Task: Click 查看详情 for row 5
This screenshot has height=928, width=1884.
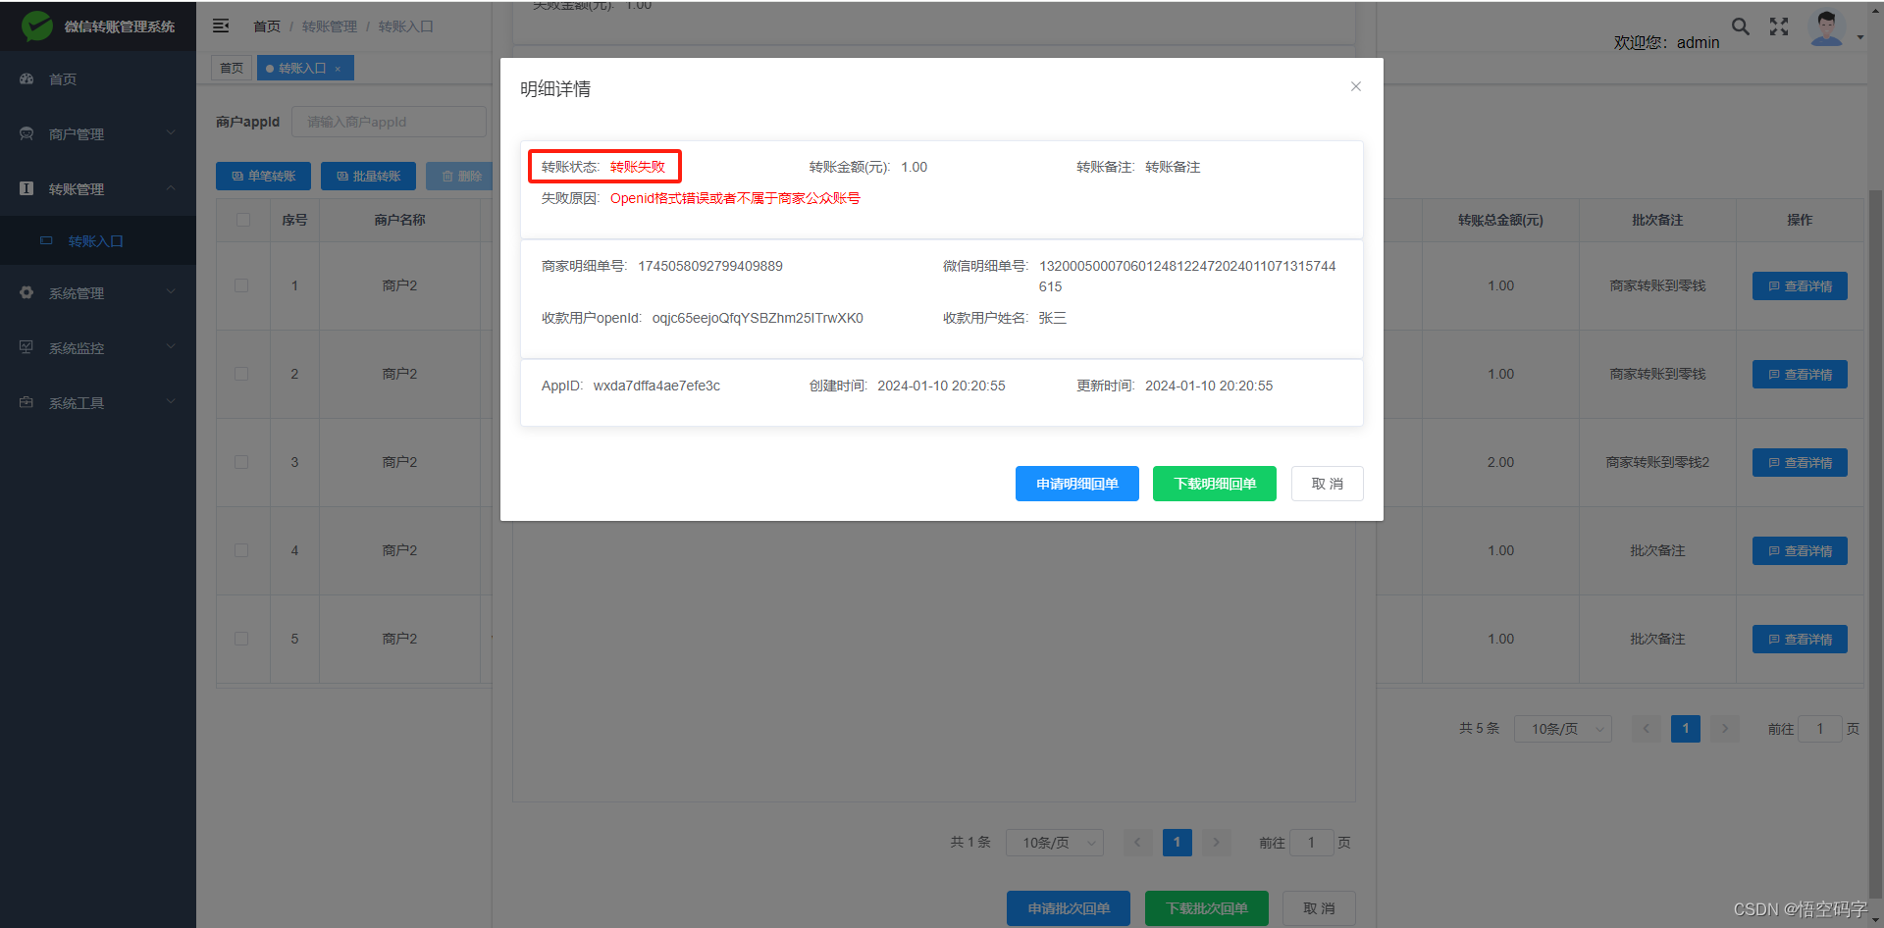Action: [1800, 639]
